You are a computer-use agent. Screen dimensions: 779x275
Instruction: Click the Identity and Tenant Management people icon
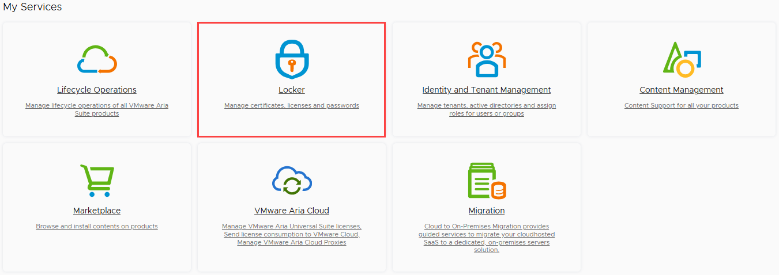coord(487,59)
